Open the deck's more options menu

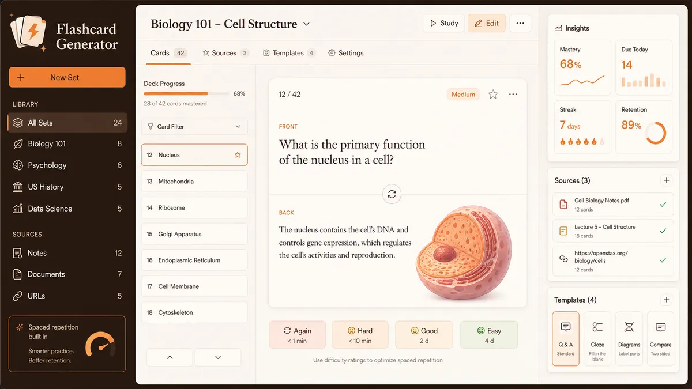(520, 23)
